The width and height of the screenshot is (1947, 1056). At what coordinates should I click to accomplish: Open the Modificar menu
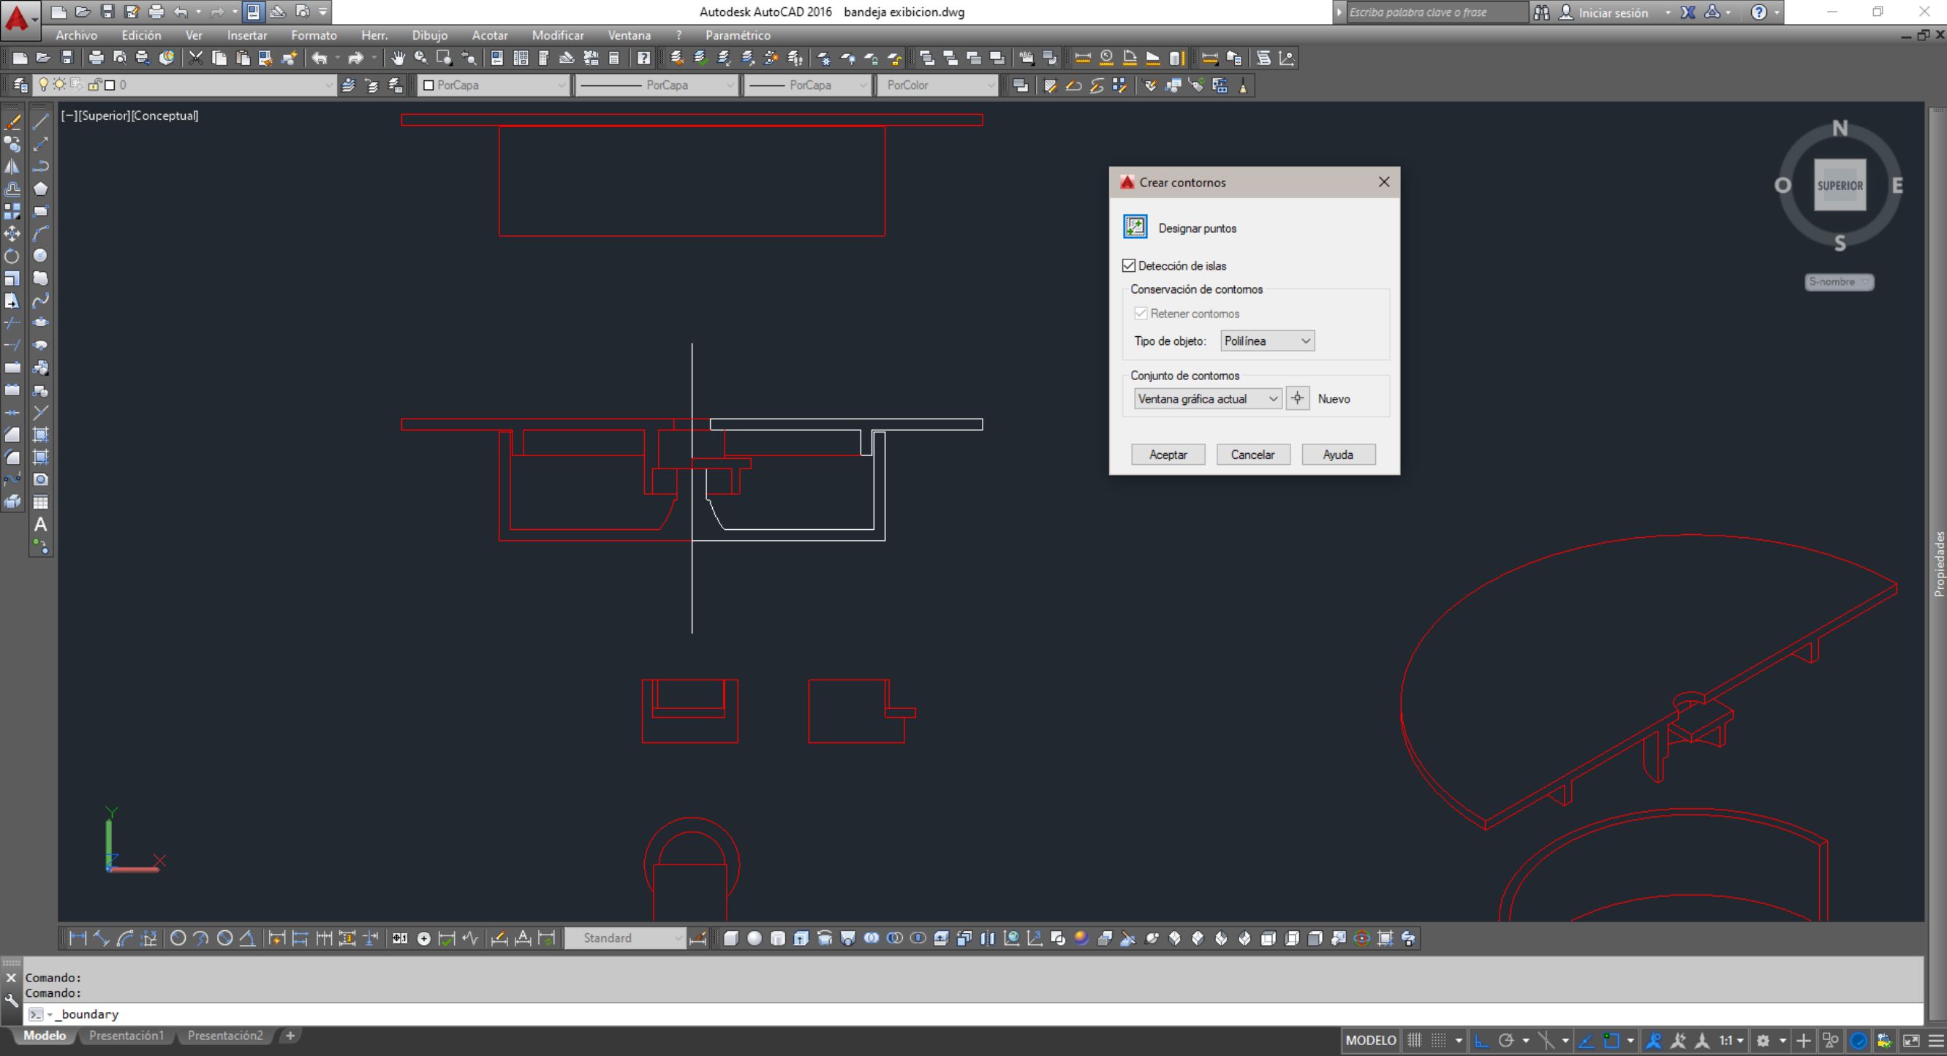click(557, 36)
